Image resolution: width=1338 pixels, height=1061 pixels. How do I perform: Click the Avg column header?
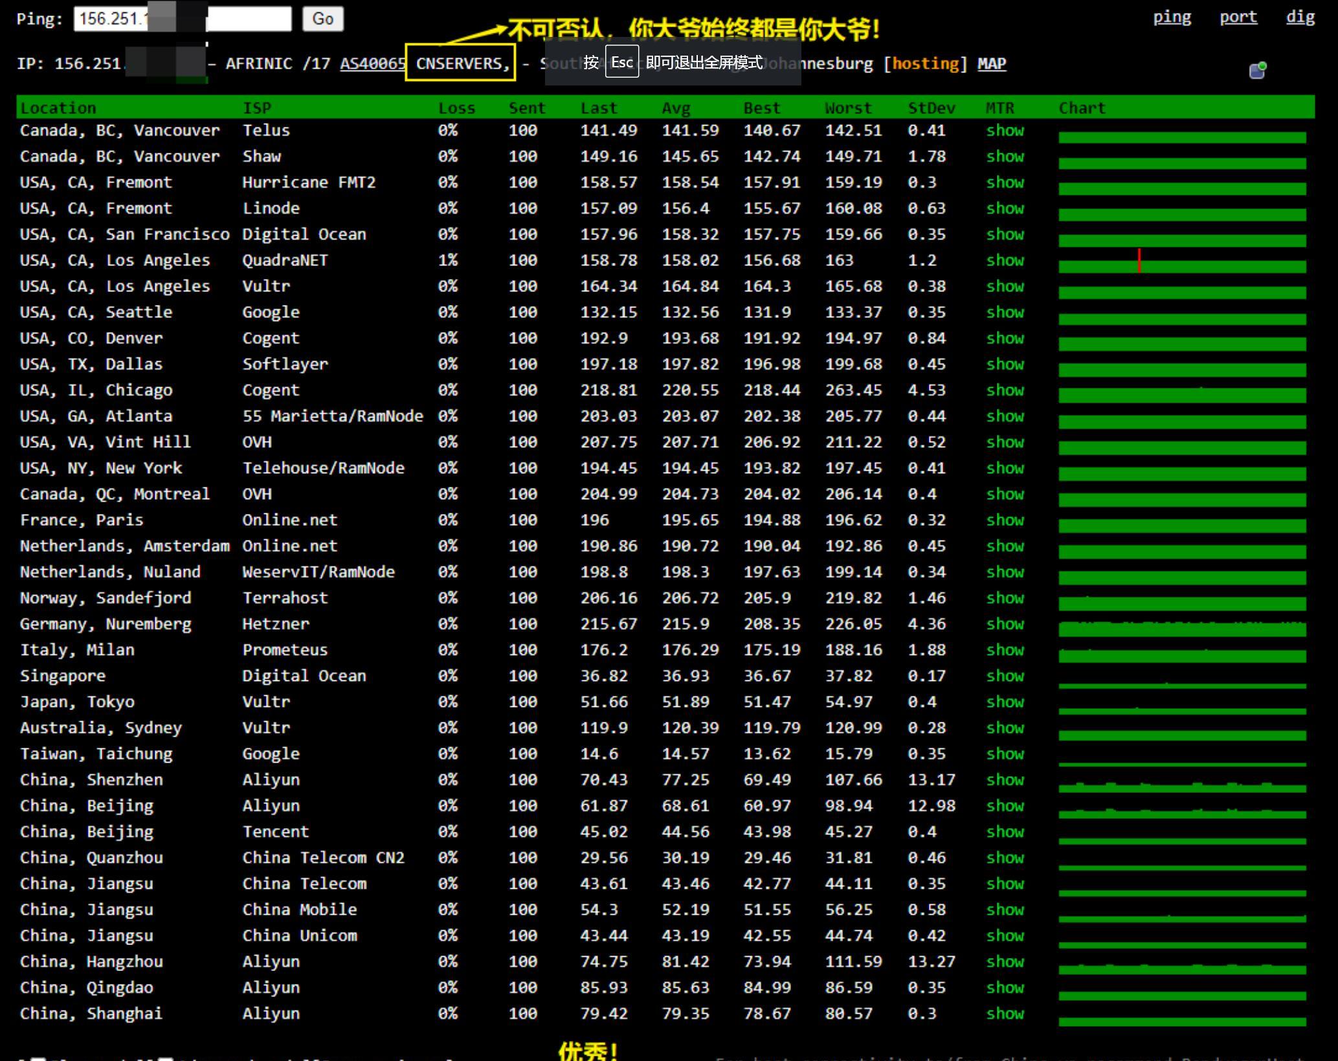tap(676, 107)
